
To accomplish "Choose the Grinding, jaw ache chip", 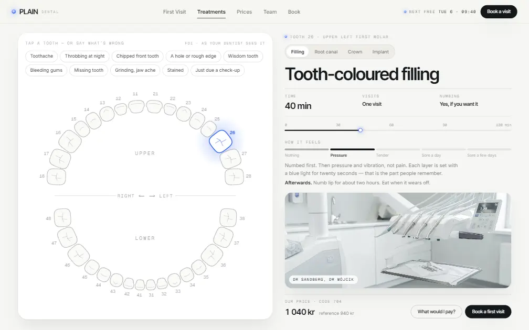I will [x=135, y=70].
